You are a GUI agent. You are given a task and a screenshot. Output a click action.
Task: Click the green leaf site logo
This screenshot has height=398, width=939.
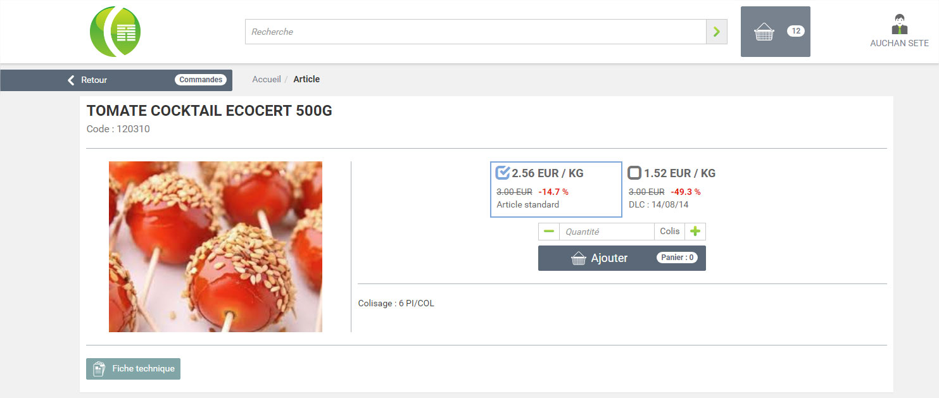point(115,32)
